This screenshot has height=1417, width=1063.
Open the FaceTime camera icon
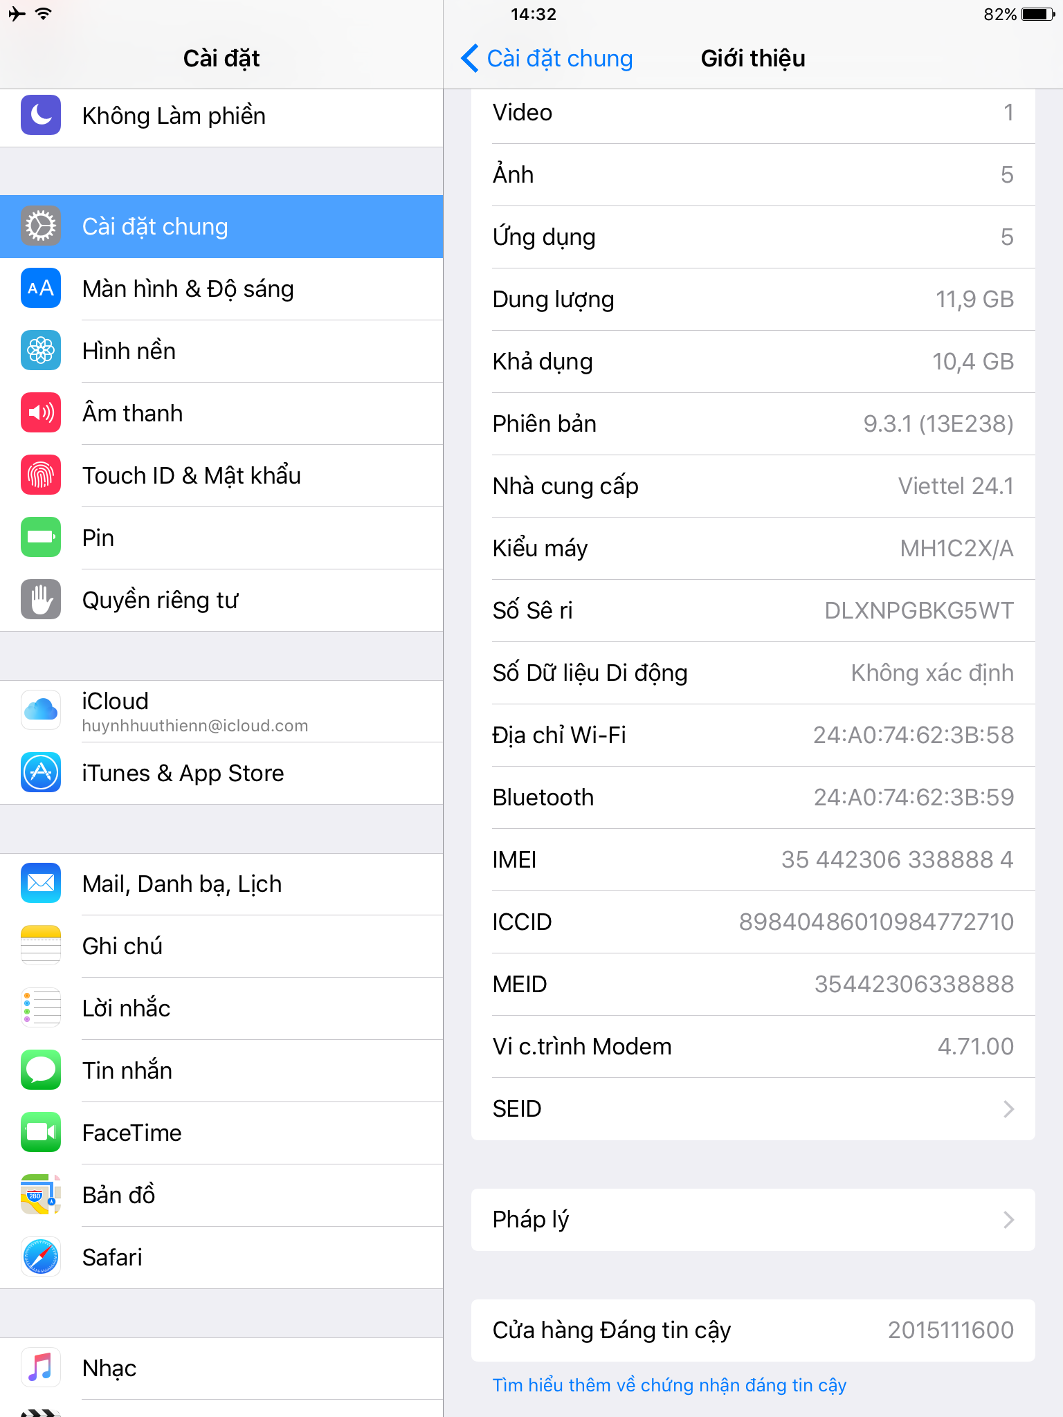coord(41,1132)
